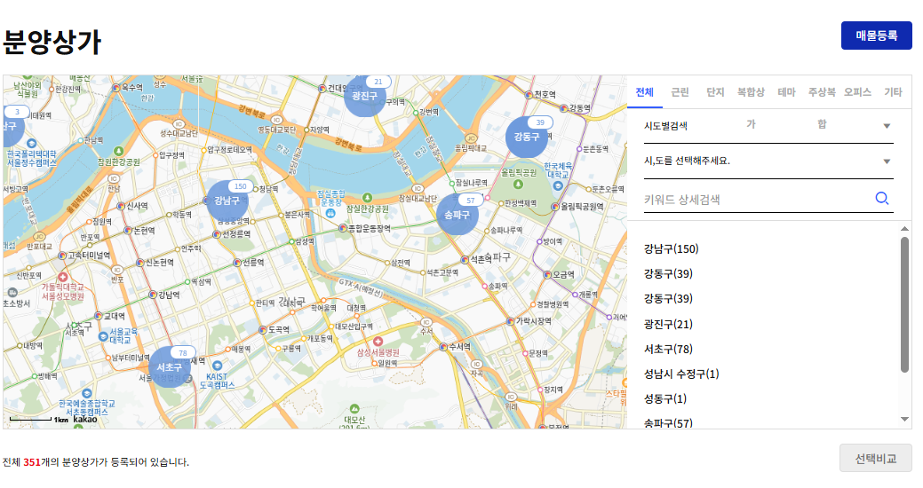The image size is (923, 488).
Task: Click the 고속터미널역 station icon
Action: click(62, 256)
